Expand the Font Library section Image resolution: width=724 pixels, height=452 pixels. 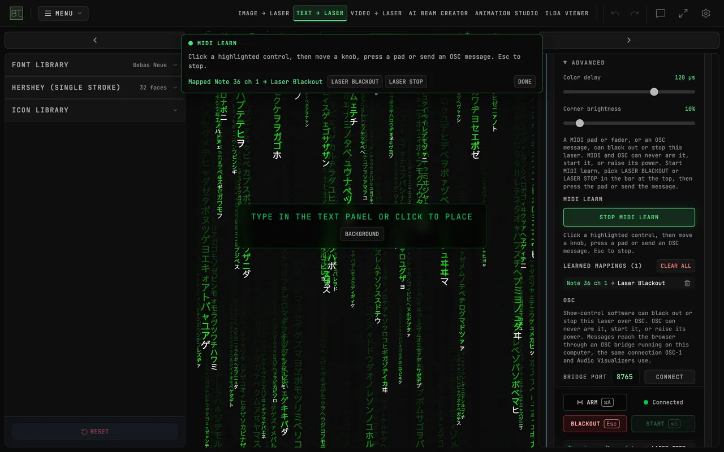point(95,65)
